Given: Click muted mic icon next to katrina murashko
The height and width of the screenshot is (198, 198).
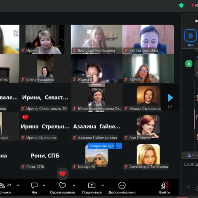Looking at the screenshot, I should click(126, 50).
